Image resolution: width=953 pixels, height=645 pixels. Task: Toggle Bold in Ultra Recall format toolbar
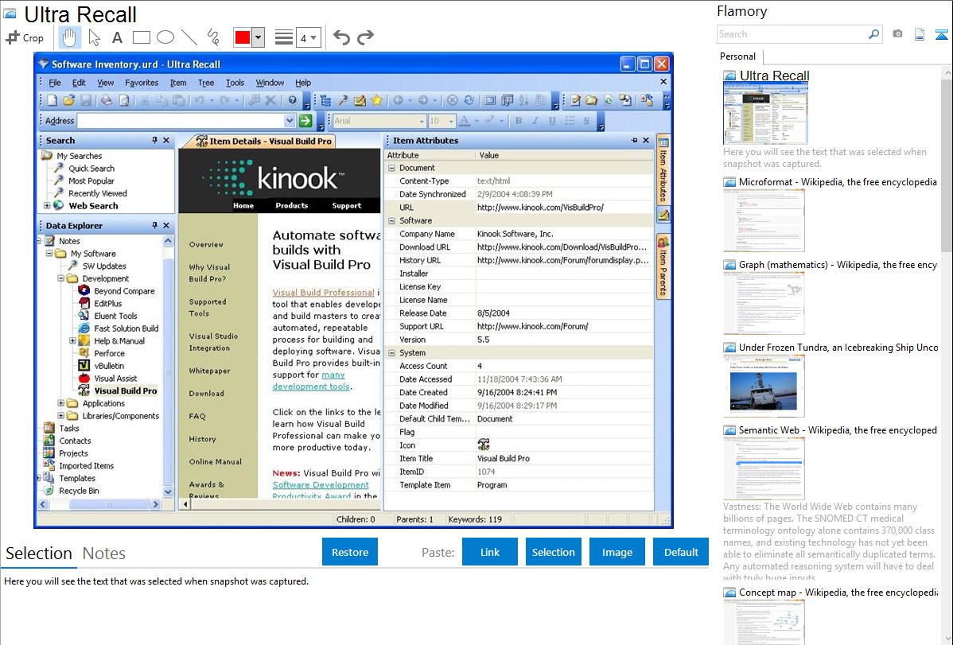pyautogui.click(x=519, y=120)
